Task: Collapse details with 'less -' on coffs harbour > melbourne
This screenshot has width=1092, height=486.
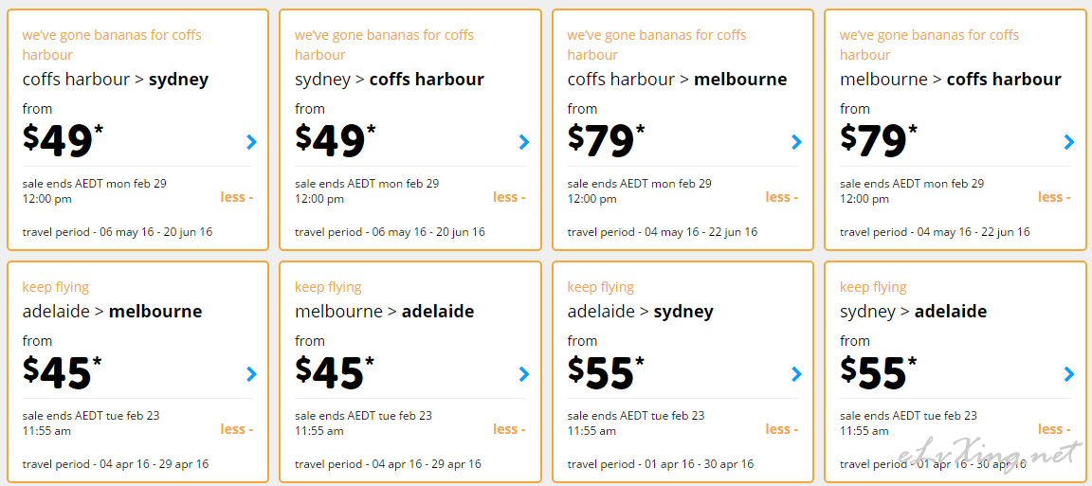Action: 781,197
